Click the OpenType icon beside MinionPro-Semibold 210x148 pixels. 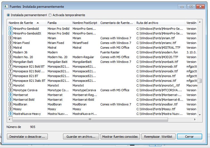tap(11, 29)
